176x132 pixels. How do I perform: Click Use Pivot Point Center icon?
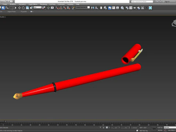tap(44, 8)
